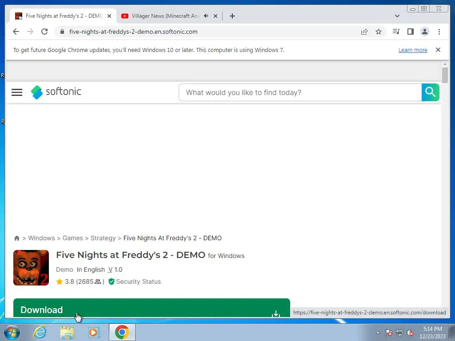The image size is (455, 341).
Task: Open Chrome three-dot menu
Action: click(439, 32)
